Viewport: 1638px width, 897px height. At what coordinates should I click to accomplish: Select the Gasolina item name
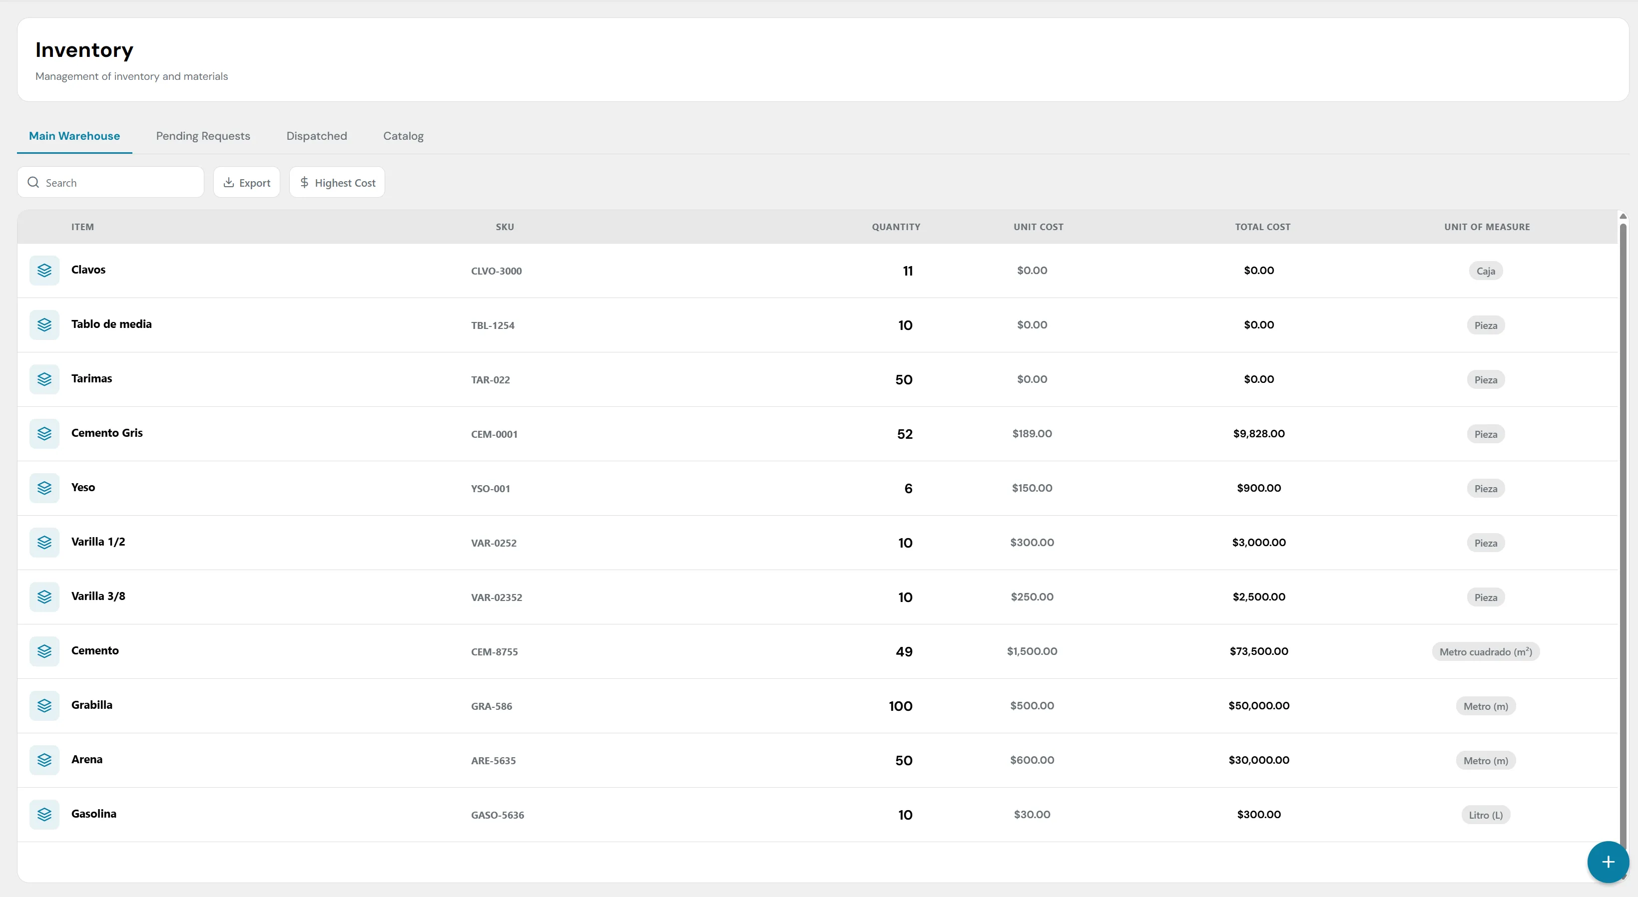point(93,814)
